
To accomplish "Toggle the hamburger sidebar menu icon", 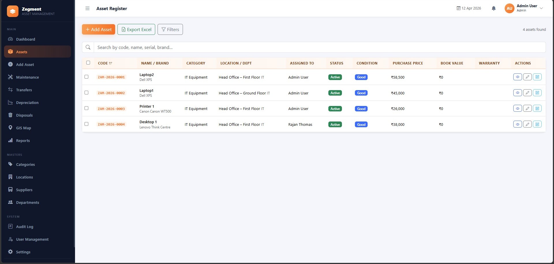I will [x=87, y=8].
